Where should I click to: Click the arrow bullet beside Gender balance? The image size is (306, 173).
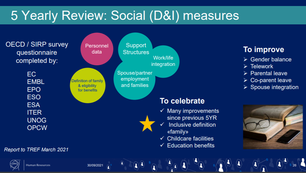pyautogui.click(x=245, y=60)
